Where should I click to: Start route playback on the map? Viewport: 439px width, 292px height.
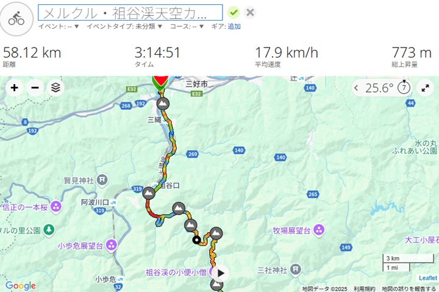pos(221,273)
